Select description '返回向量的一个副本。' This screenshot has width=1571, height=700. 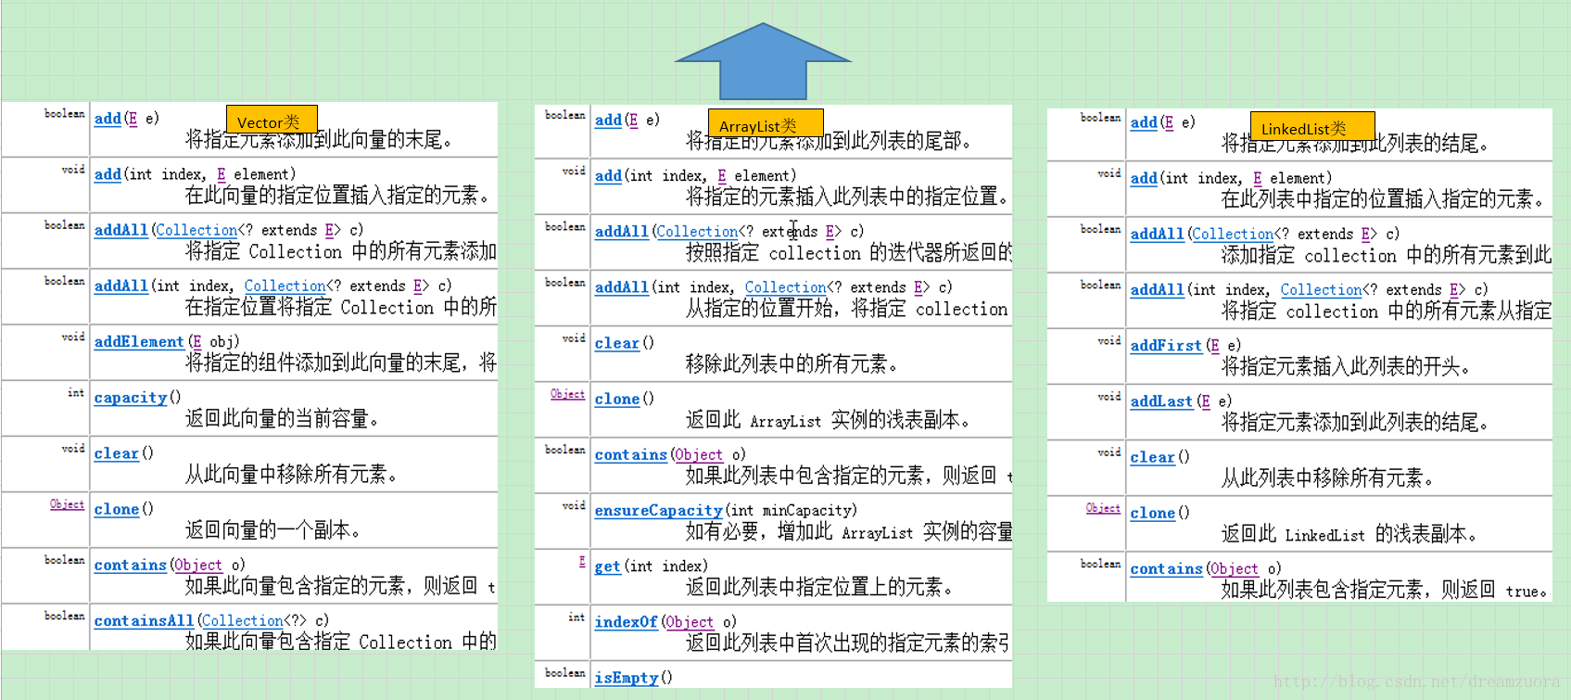(x=274, y=530)
